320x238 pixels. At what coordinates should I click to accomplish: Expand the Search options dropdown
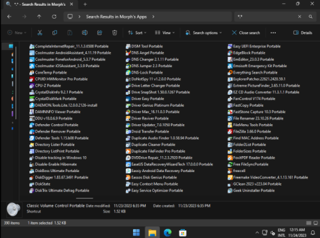pyautogui.click(x=204, y=33)
